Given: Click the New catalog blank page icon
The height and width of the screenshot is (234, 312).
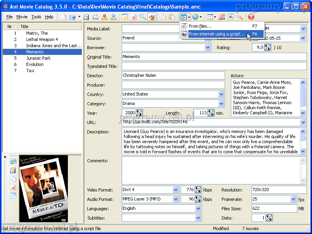Looking at the screenshot, I should pos(64,17).
